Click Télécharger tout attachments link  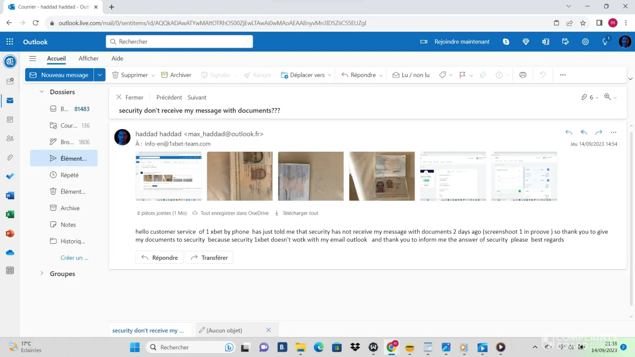pos(300,213)
